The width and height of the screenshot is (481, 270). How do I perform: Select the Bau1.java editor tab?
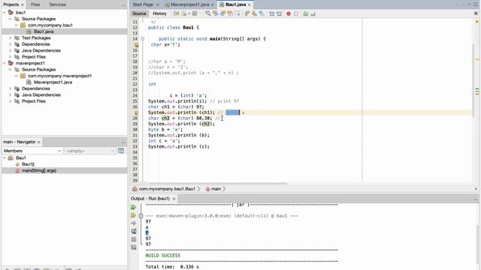[235, 4]
